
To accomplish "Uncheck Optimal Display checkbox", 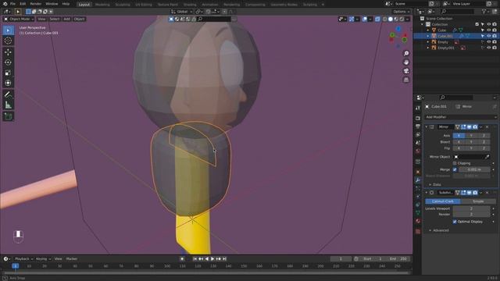I will [455, 222].
